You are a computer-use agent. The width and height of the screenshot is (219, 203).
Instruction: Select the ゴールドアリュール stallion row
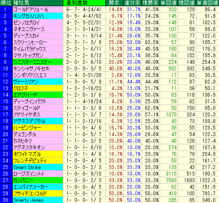(109, 9)
